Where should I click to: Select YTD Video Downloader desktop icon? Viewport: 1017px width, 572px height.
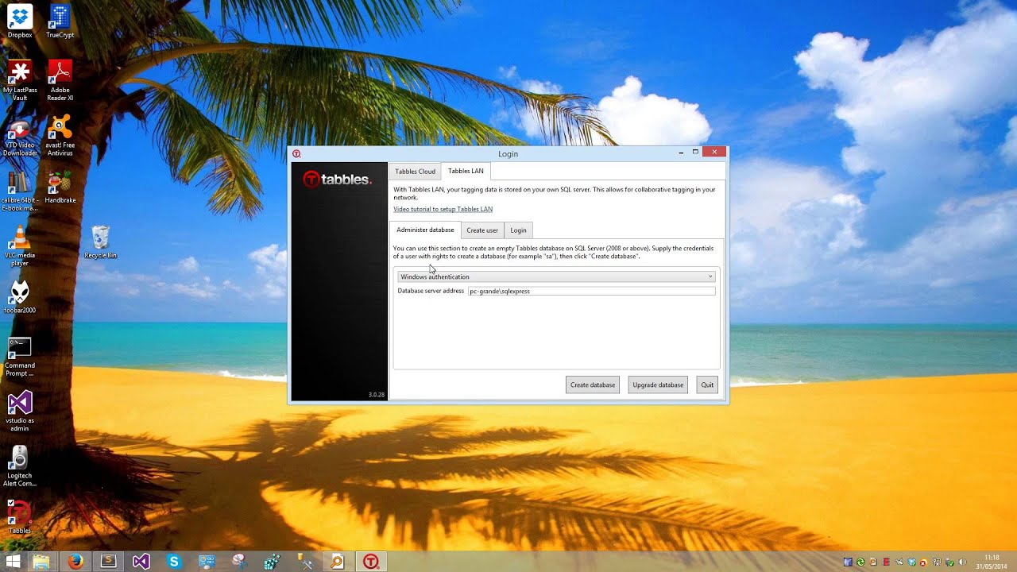tap(20, 136)
